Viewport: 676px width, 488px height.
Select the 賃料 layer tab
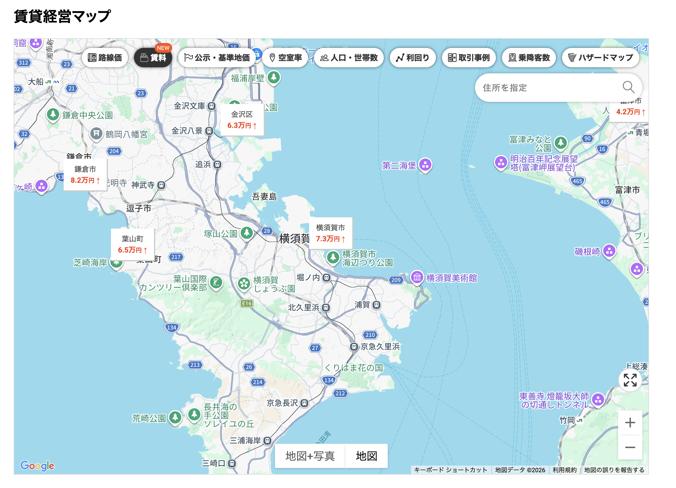click(153, 58)
